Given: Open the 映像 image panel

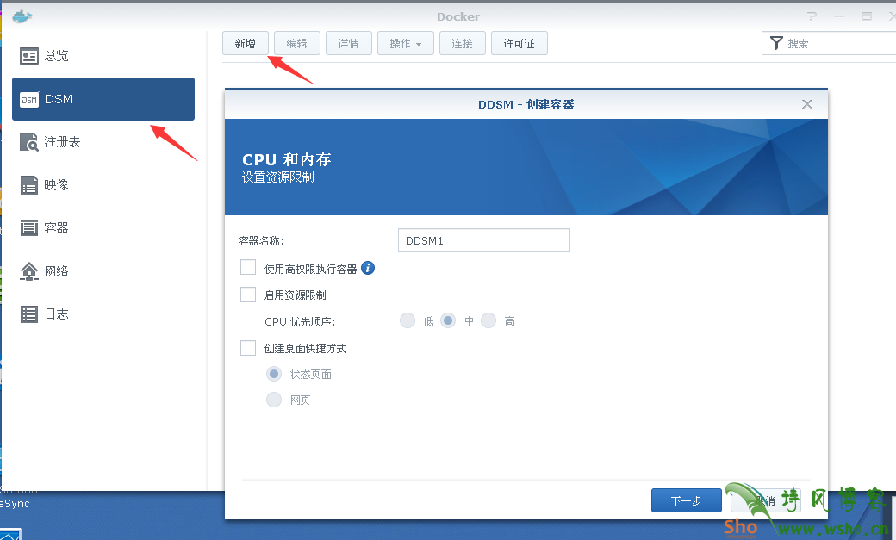Looking at the screenshot, I should tap(55, 184).
